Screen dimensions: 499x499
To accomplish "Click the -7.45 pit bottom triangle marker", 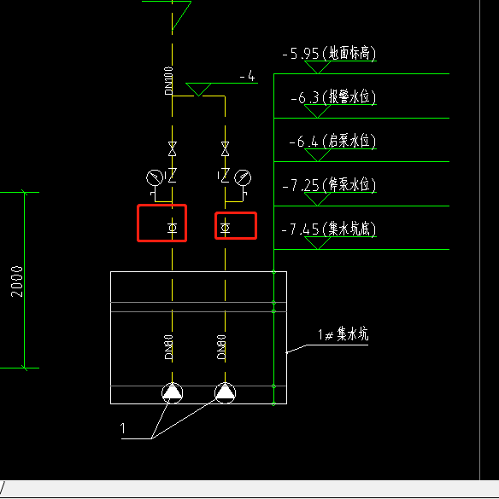I will pos(318,243).
